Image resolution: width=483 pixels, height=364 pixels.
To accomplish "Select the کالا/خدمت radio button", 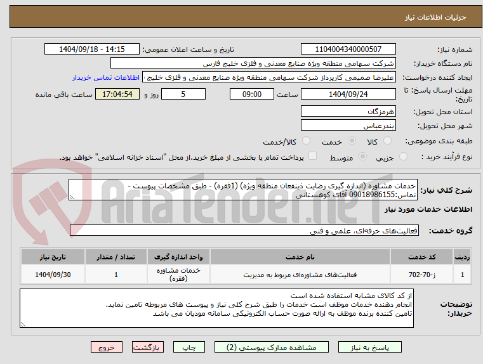I will [x=306, y=141].
